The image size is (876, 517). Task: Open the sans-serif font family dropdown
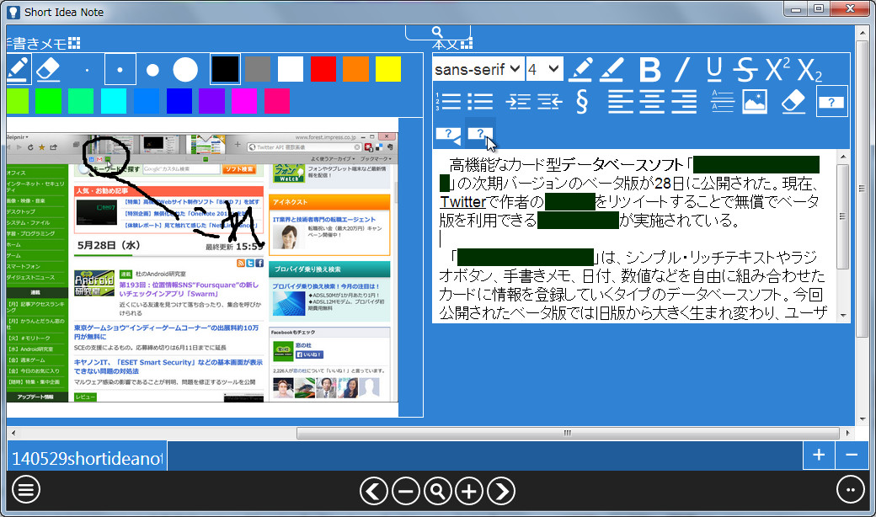(480, 68)
